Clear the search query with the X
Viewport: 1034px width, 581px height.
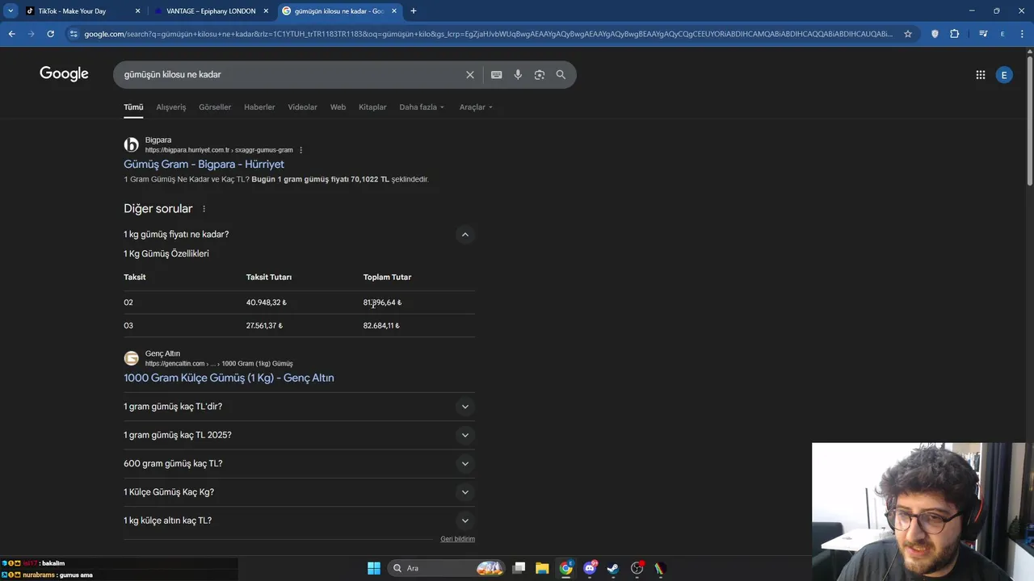point(470,74)
